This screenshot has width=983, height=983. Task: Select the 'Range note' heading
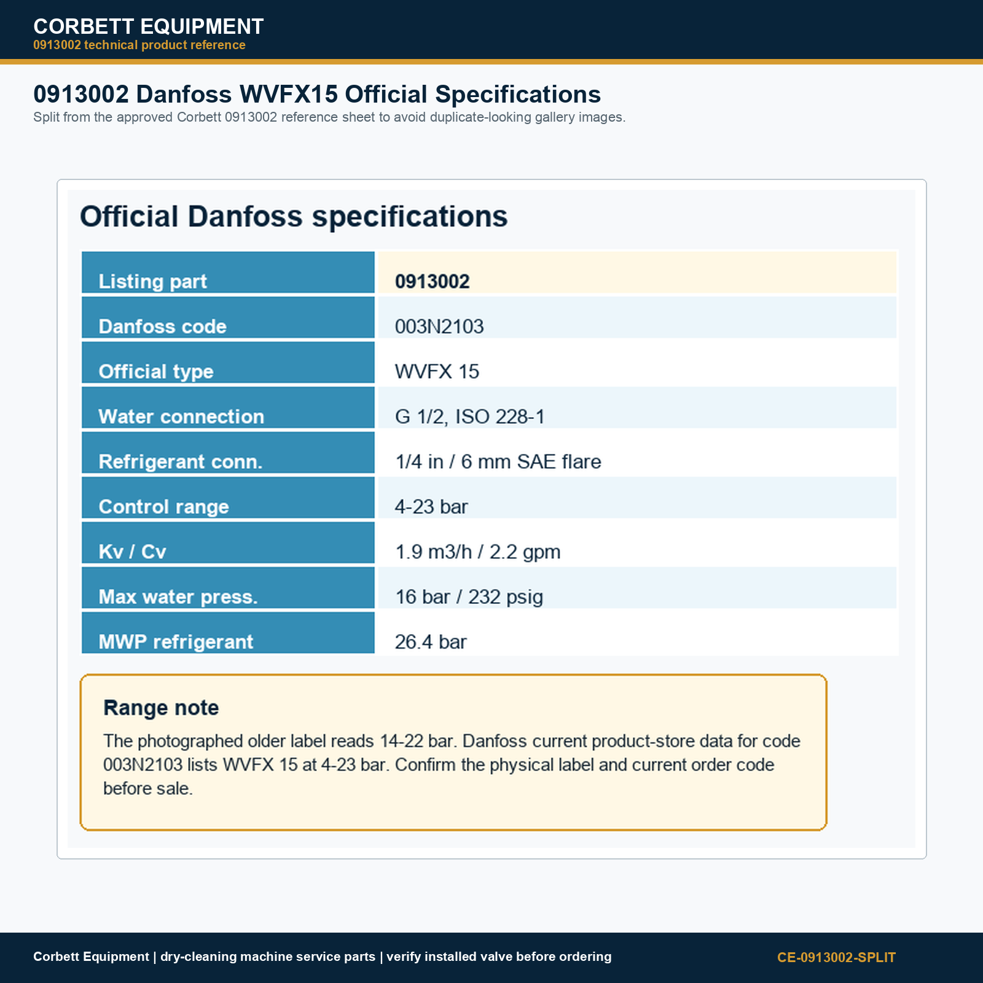tap(161, 708)
